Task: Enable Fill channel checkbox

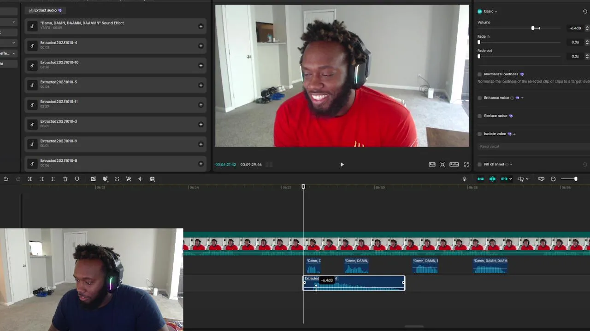Action: tap(480, 164)
